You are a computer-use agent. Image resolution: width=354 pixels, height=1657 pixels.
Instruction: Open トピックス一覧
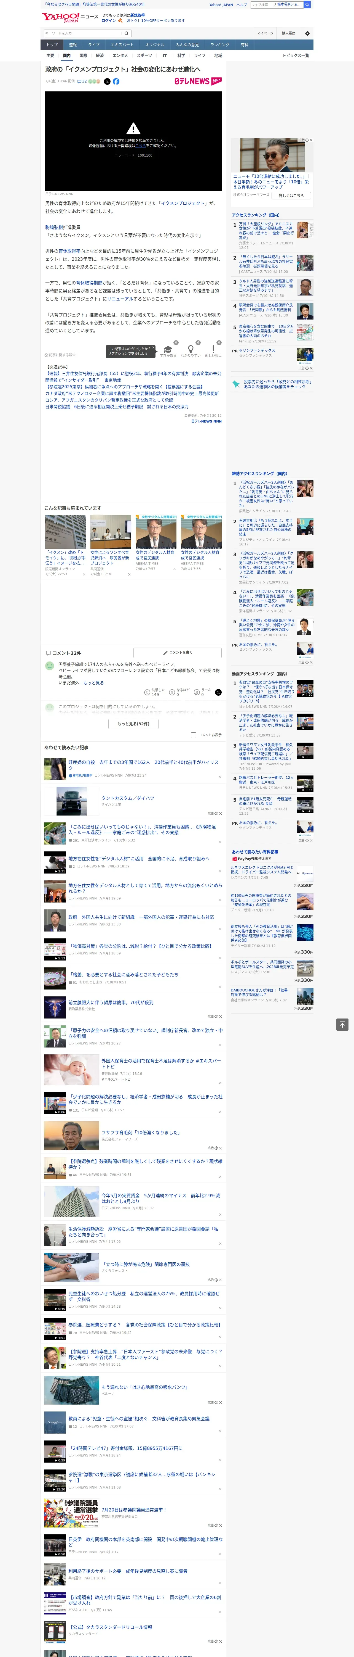click(x=296, y=55)
